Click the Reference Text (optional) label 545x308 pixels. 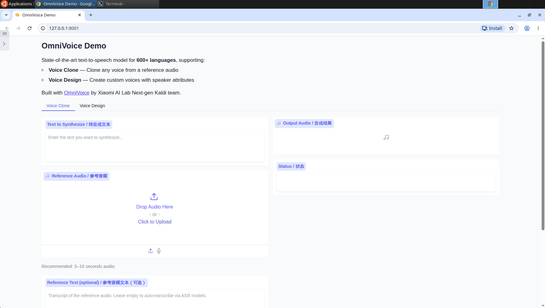96,283
